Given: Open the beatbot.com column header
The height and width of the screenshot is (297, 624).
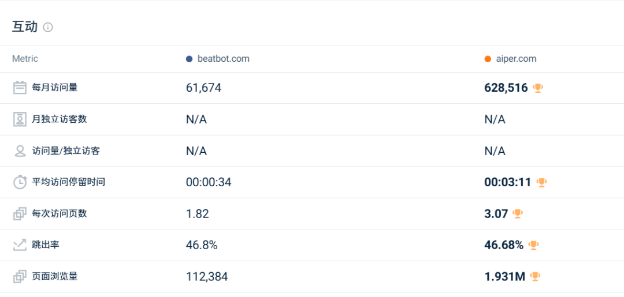Looking at the screenshot, I should (x=224, y=59).
